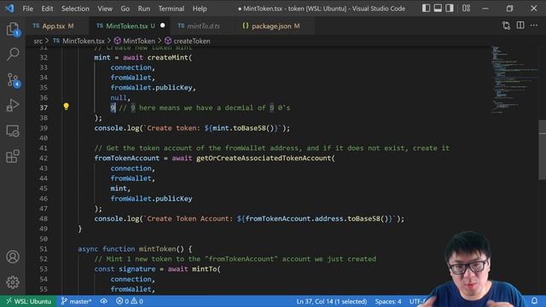This screenshot has width=546, height=307.
Task: Click the VS Code logo icon
Action: [9, 8]
